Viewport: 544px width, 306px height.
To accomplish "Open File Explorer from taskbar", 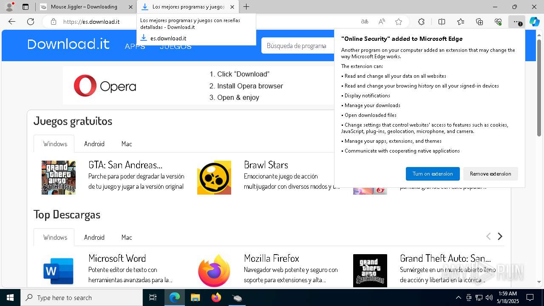I will pyautogui.click(x=195, y=297).
